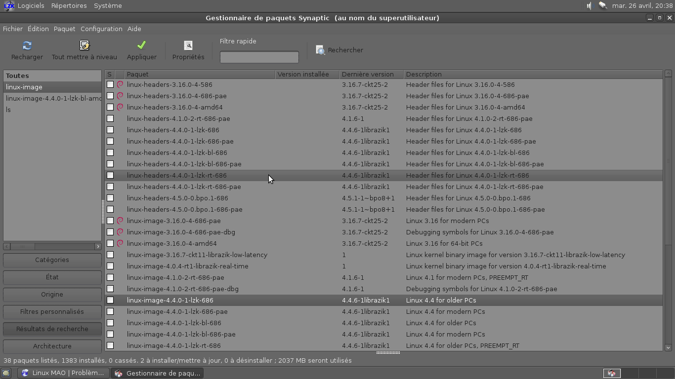Click the package list scrollbar up arrow
Image resolution: width=675 pixels, height=379 pixels.
coord(668,74)
